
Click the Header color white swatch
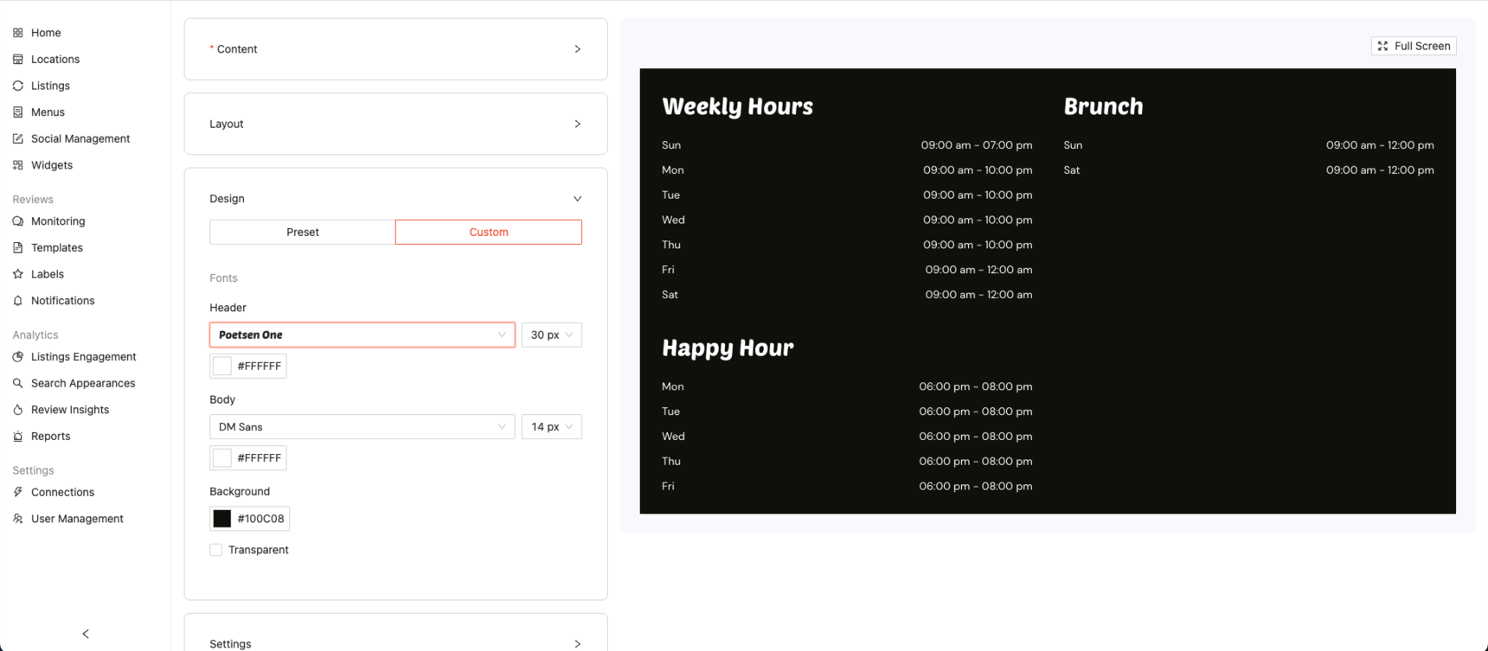(222, 366)
